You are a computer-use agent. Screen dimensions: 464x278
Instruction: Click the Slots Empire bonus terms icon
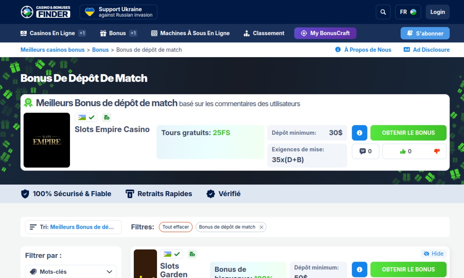[107, 117]
